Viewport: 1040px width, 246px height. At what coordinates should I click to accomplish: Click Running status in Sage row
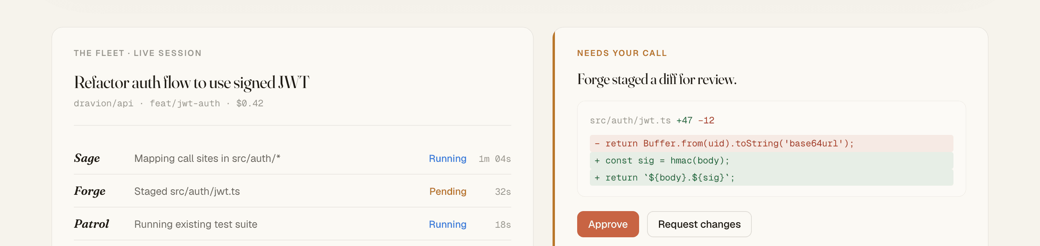point(447,158)
